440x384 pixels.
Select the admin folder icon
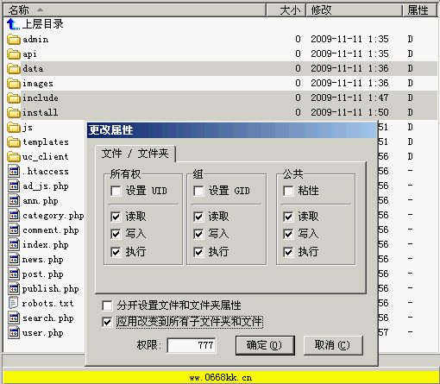pos(14,40)
